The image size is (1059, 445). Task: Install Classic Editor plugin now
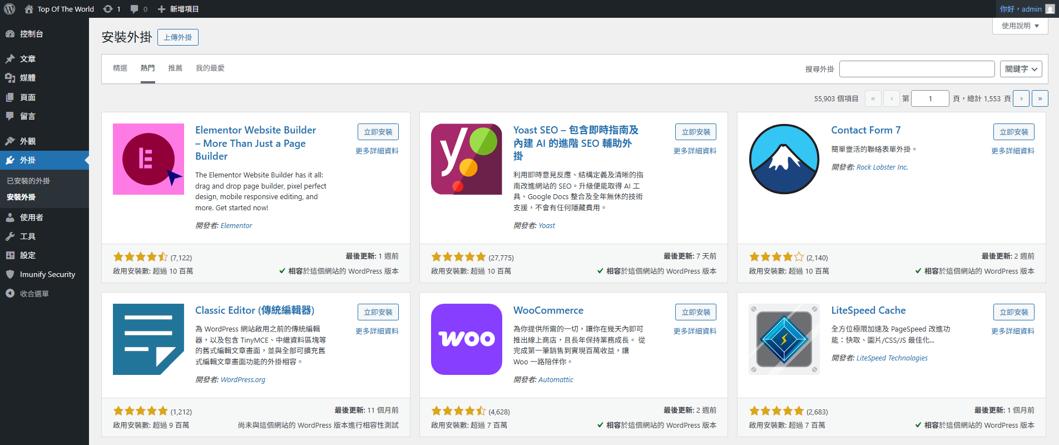coord(378,312)
